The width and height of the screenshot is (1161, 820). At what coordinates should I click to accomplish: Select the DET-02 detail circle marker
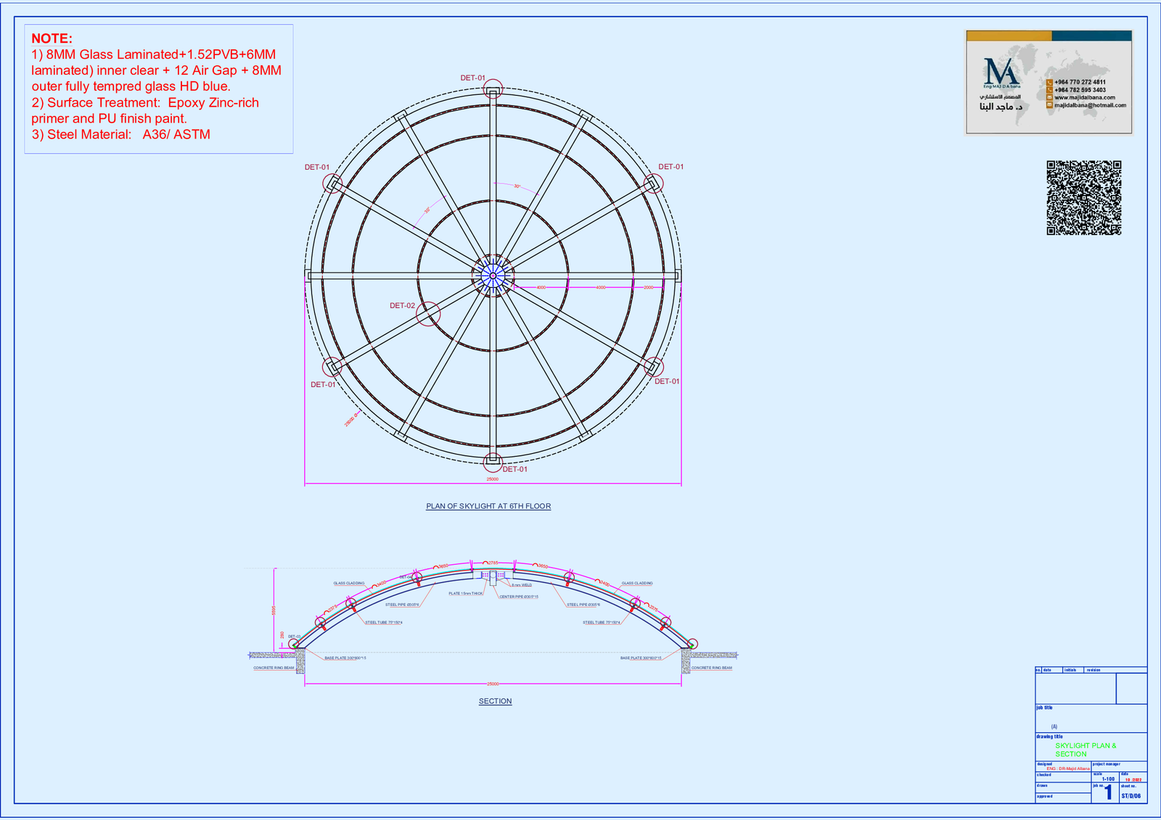coord(429,313)
